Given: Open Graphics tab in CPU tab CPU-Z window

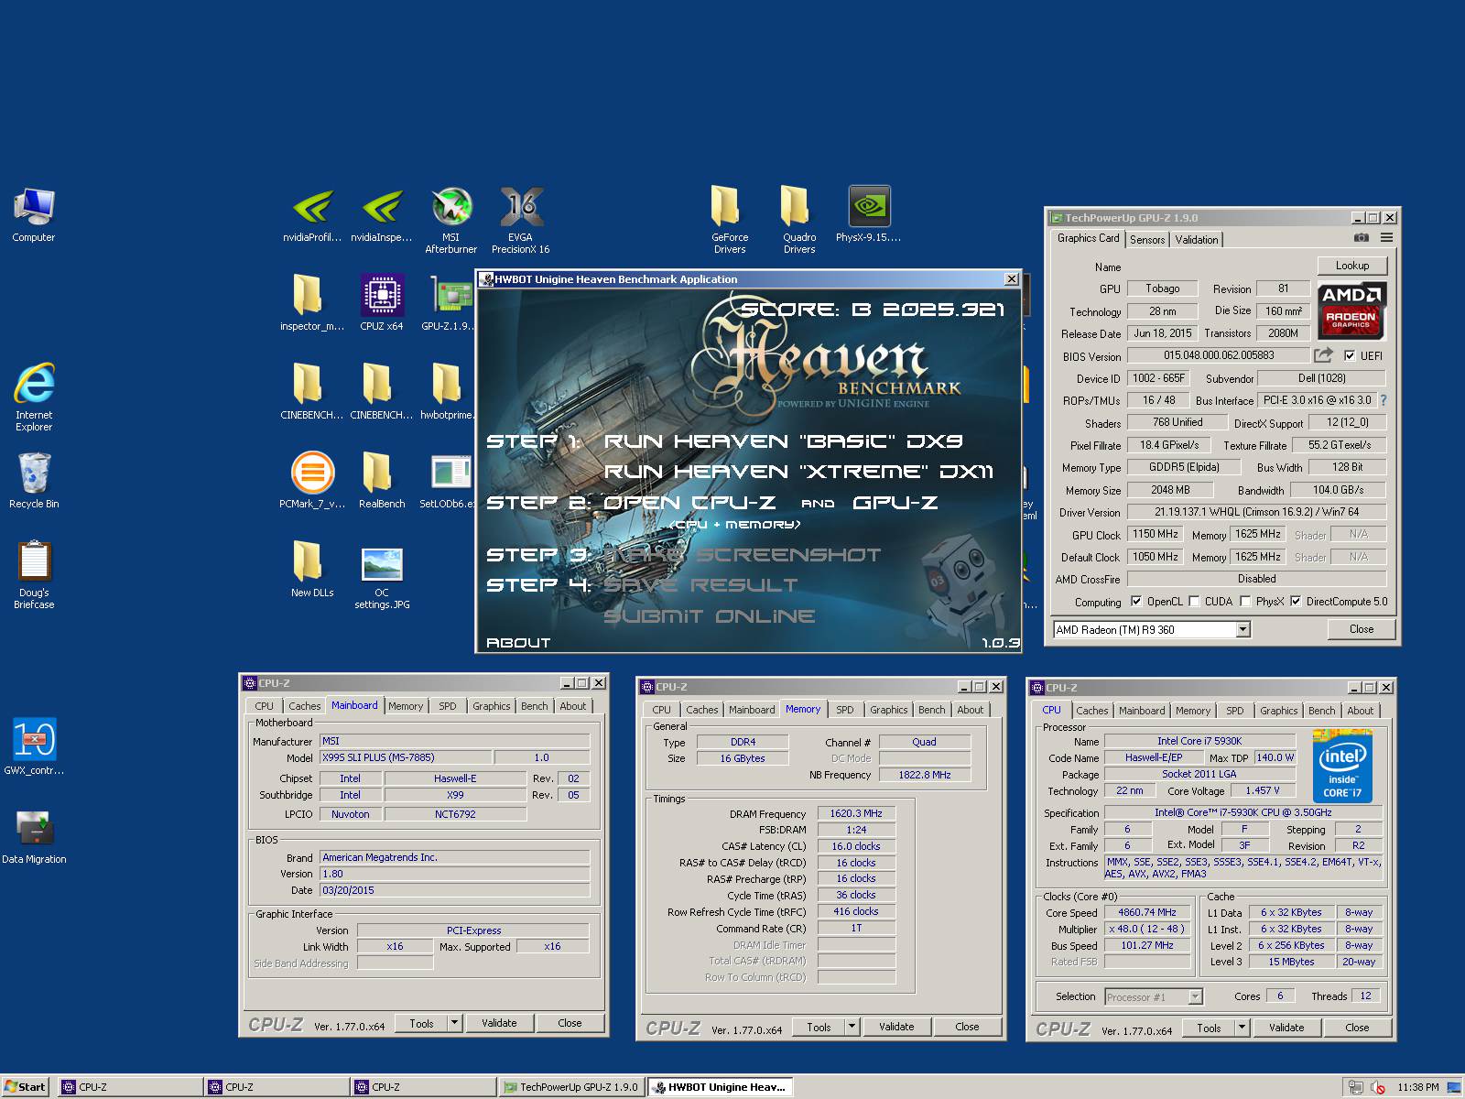Looking at the screenshot, I should pos(1279,711).
